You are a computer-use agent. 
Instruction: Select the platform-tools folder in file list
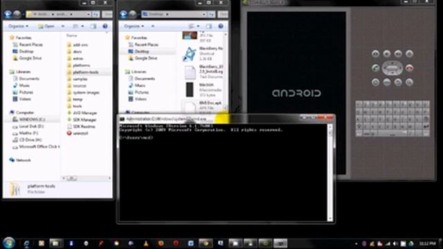click(83, 72)
